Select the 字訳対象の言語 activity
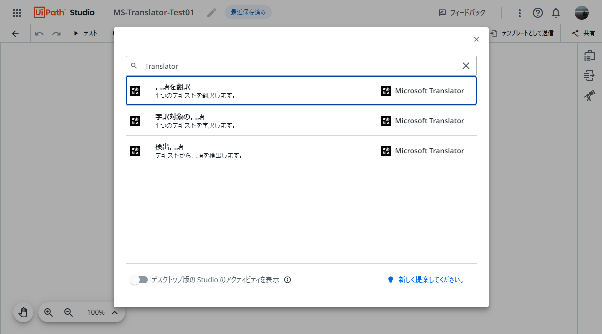This screenshot has width=602, height=334. coord(301,121)
